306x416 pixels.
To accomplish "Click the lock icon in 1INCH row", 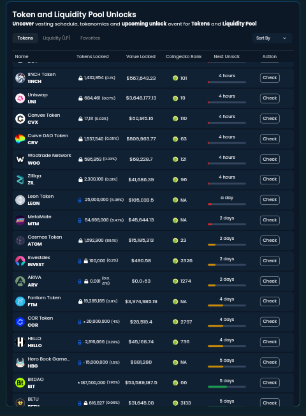I will tap(80, 78).
